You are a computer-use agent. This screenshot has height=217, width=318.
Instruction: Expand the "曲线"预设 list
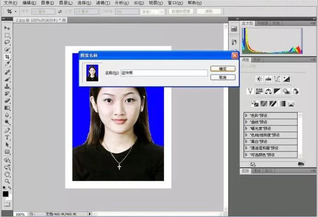tap(246, 122)
